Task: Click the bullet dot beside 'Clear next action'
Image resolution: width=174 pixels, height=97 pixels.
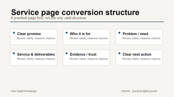Action: click(119, 53)
